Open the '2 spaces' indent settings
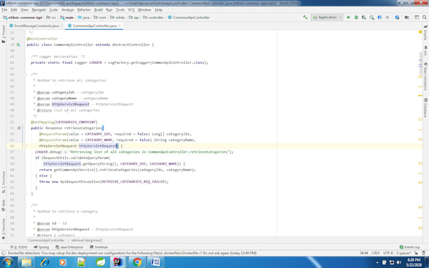The image size is (429, 268). coord(404,253)
